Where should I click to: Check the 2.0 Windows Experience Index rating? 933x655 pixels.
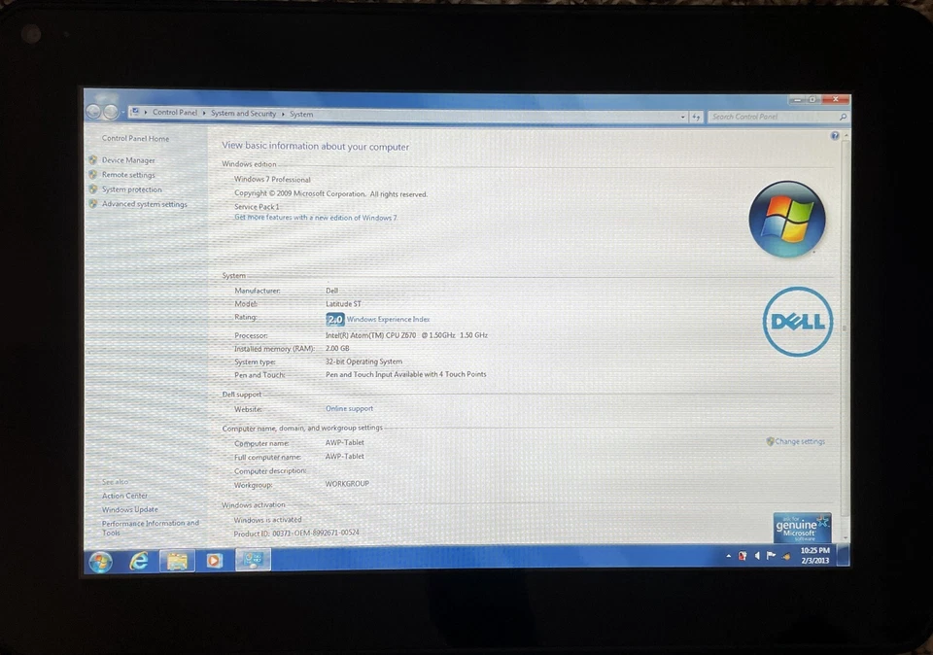[334, 319]
